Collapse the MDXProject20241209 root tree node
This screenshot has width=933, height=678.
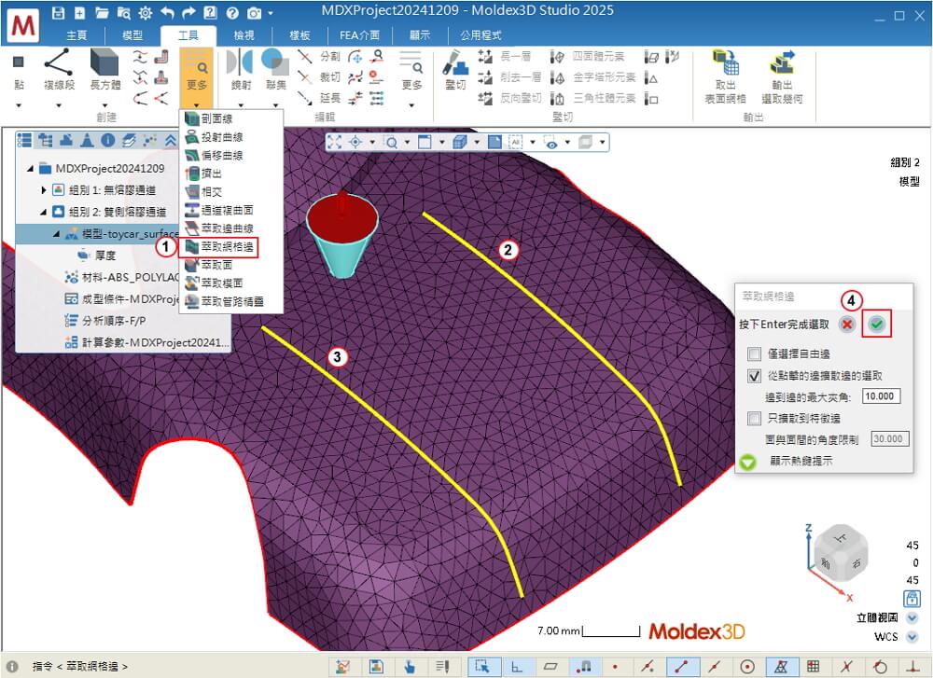click(x=31, y=169)
